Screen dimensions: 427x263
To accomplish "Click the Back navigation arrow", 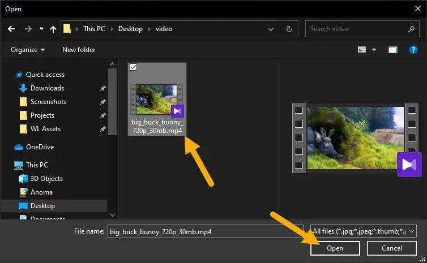I will (x=11, y=29).
